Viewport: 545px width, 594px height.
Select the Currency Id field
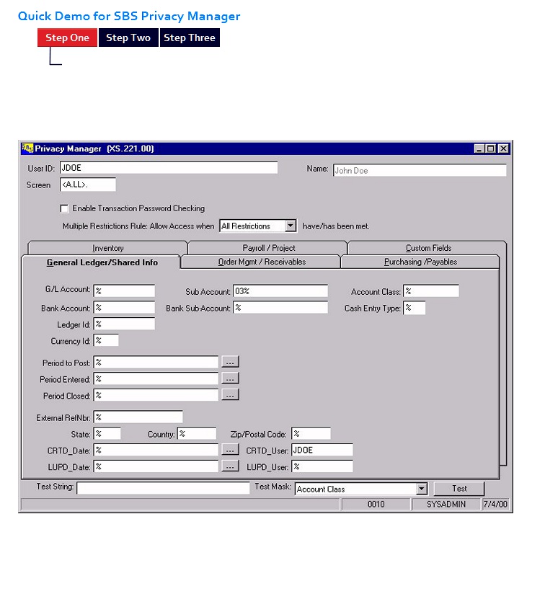106,340
